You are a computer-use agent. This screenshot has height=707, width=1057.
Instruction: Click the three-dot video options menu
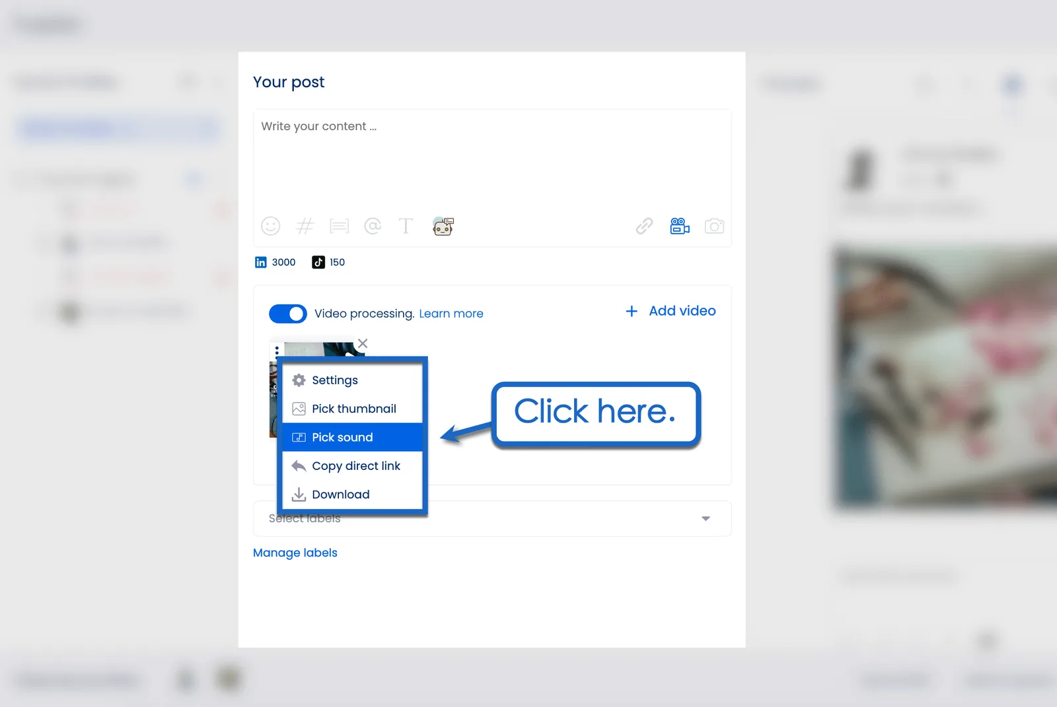277,351
